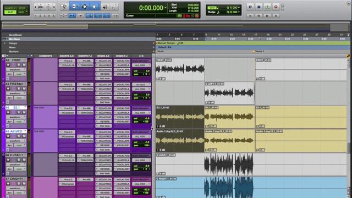Switch to Shuffle edit mode
The height and width of the screenshot is (198, 352).
coord(10,8)
